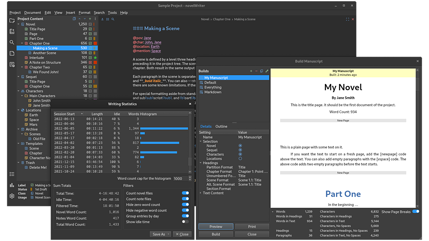Click the add item plus in Project Content
The height and width of the screenshot is (241, 429).
coord(90,19)
